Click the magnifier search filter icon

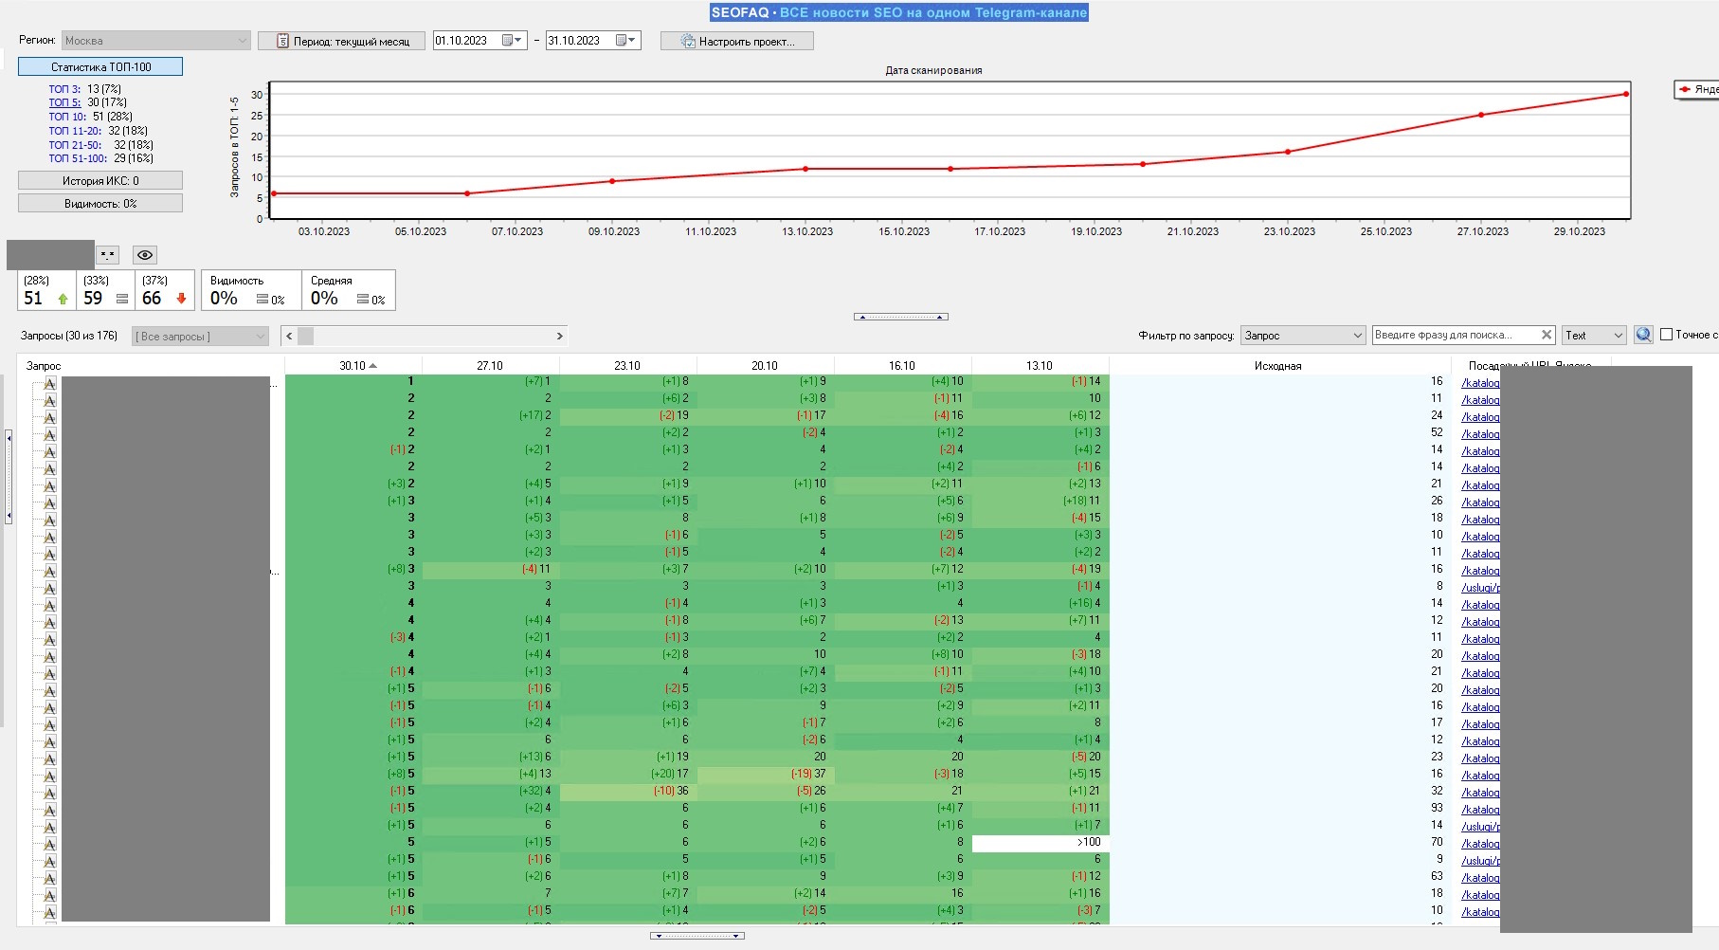point(1643,335)
